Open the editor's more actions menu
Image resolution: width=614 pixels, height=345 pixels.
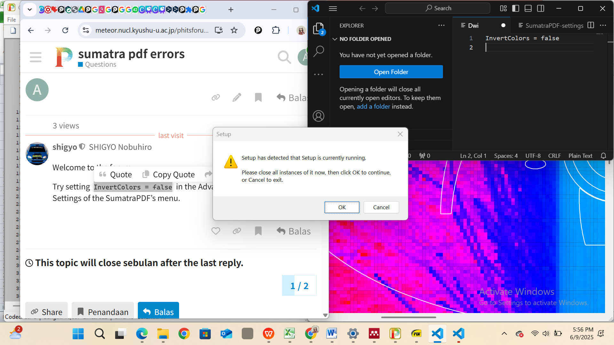tap(603, 26)
